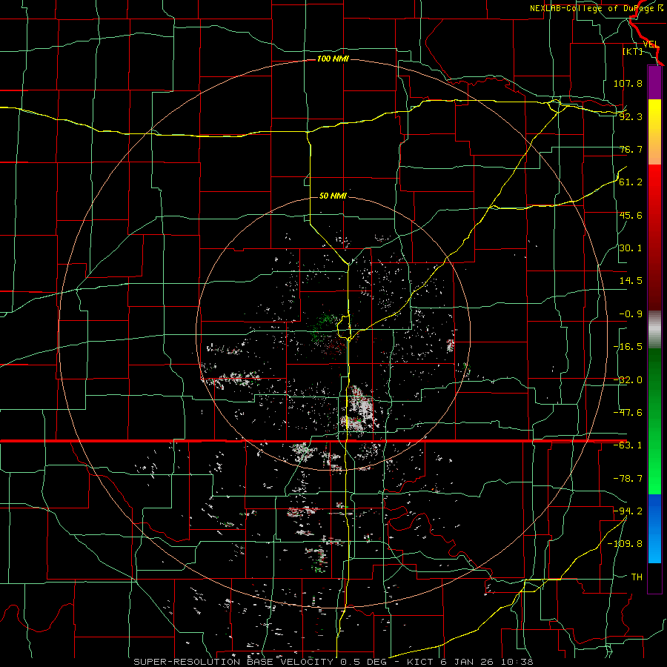
Task: Click the blue segment of the color bar
Action: [654, 528]
